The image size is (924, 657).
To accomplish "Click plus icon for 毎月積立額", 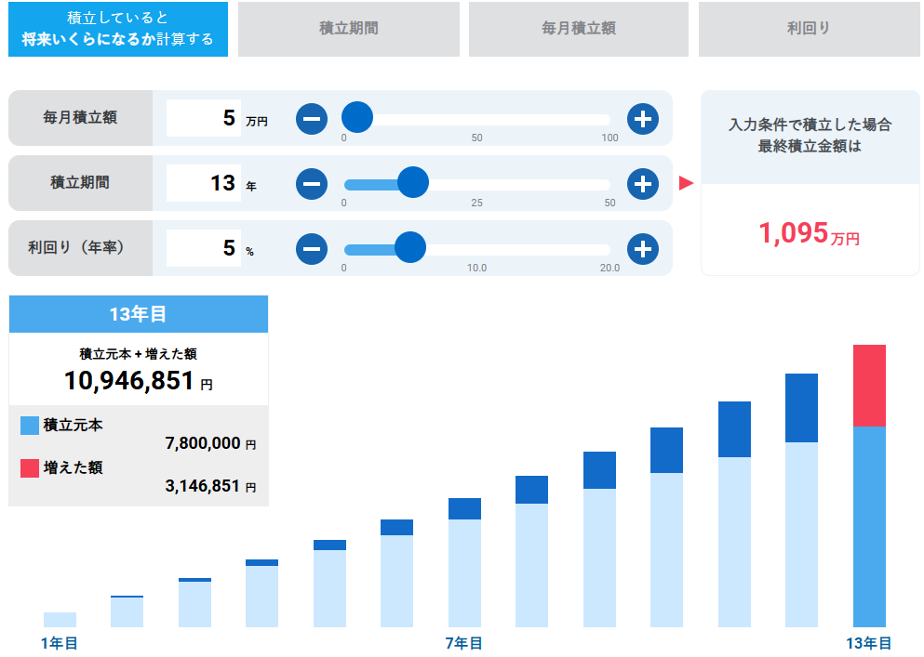I will (642, 119).
